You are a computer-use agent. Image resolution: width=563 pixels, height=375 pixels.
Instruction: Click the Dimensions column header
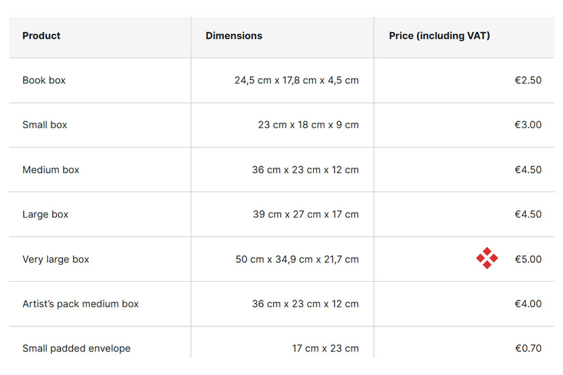point(234,36)
